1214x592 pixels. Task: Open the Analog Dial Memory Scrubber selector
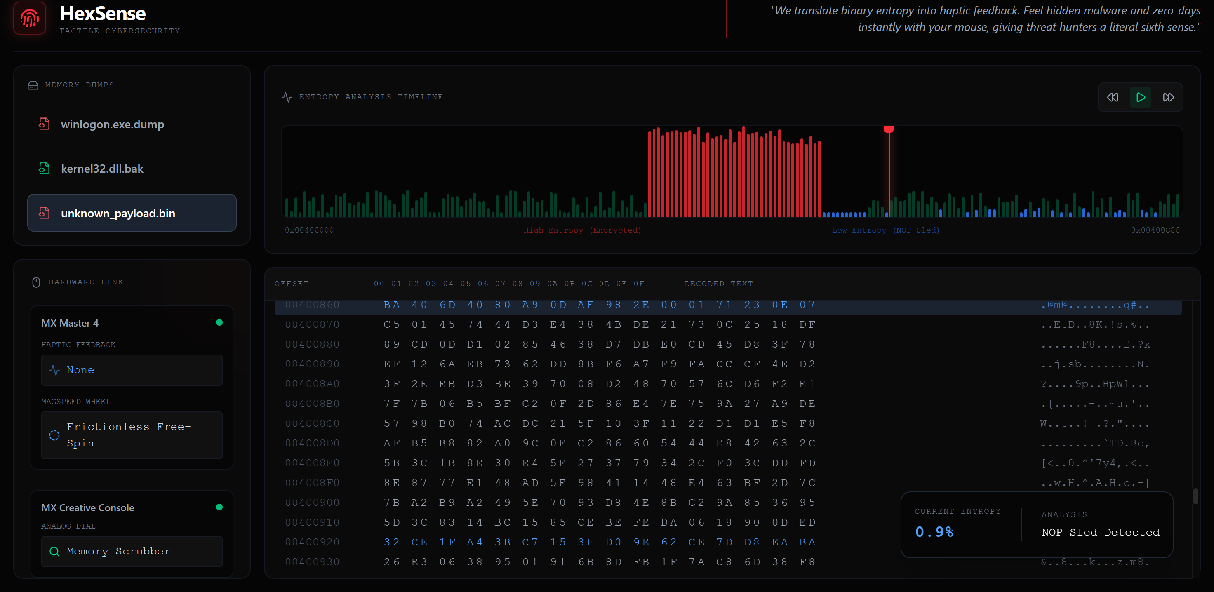pos(132,551)
